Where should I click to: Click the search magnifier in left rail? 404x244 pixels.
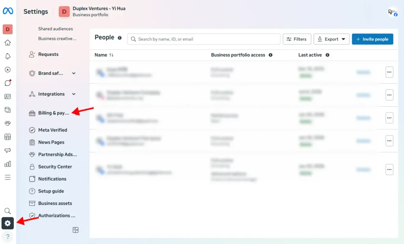pyautogui.click(x=7, y=211)
